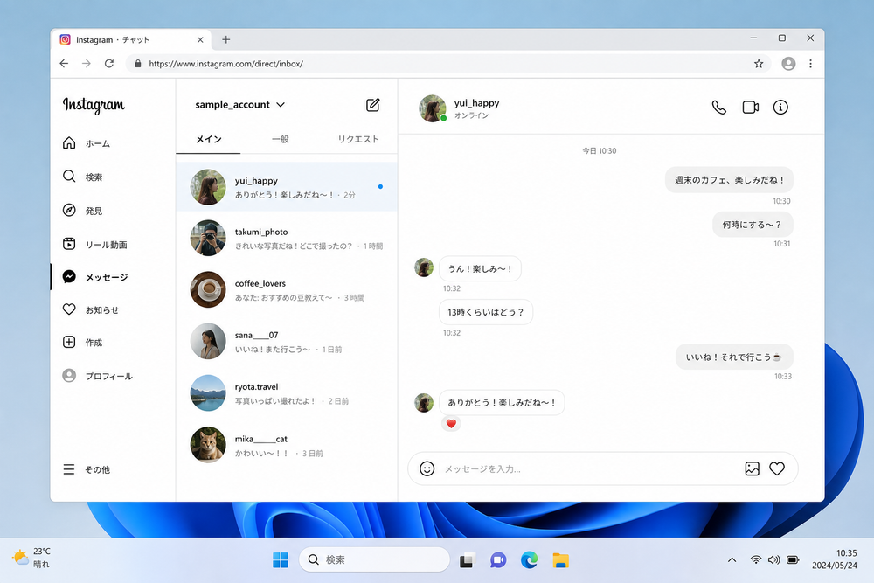Screen dimensions: 874x583
Task: Open the mika____cat conversation
Action: tap(287, 445)
